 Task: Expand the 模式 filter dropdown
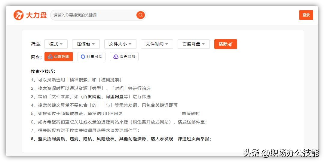tap(56, 44)
